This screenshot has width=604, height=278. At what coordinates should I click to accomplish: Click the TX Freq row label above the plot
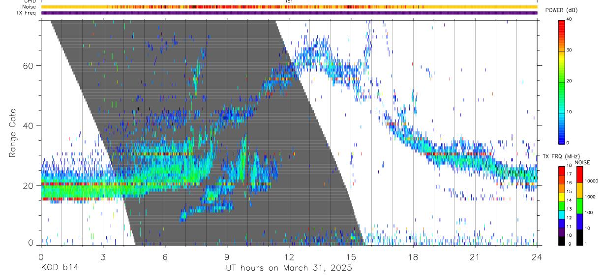click(x=27, y=13)
